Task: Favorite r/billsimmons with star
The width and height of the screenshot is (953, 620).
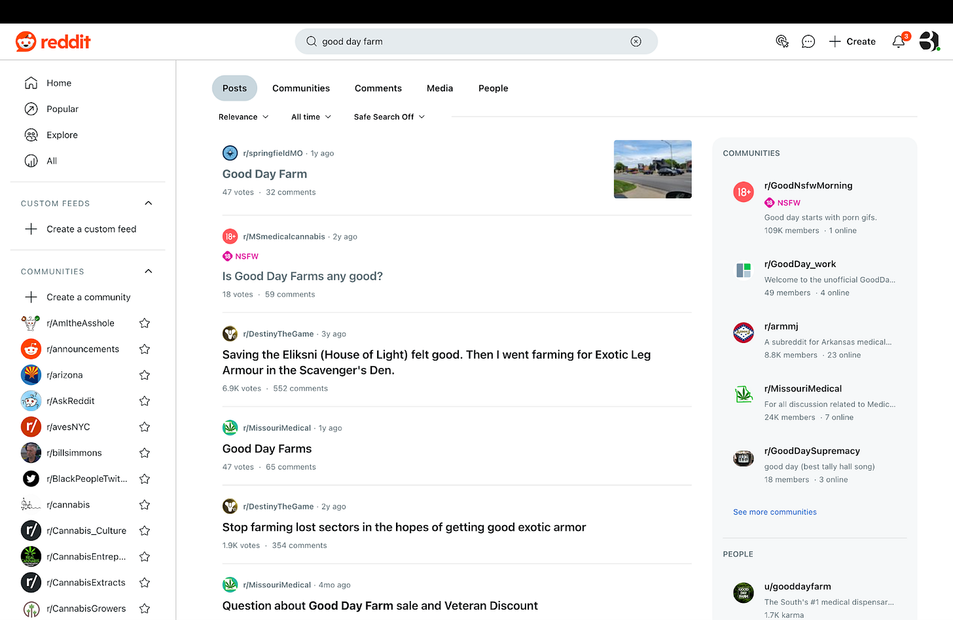Action: pos(145,453)
